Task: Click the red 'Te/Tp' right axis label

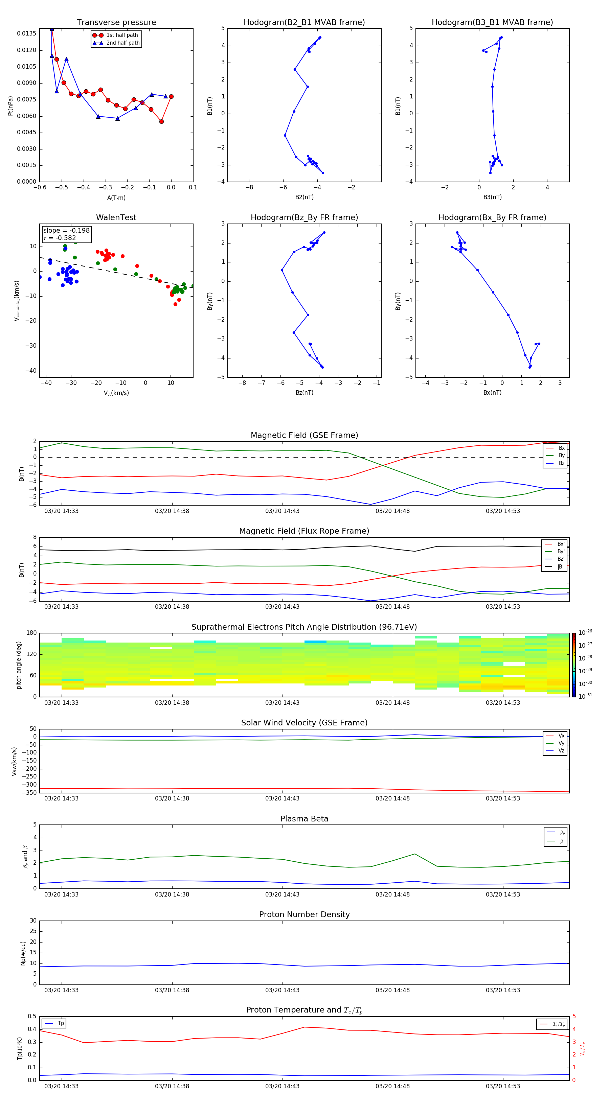Action: (x=583, y=1048)
